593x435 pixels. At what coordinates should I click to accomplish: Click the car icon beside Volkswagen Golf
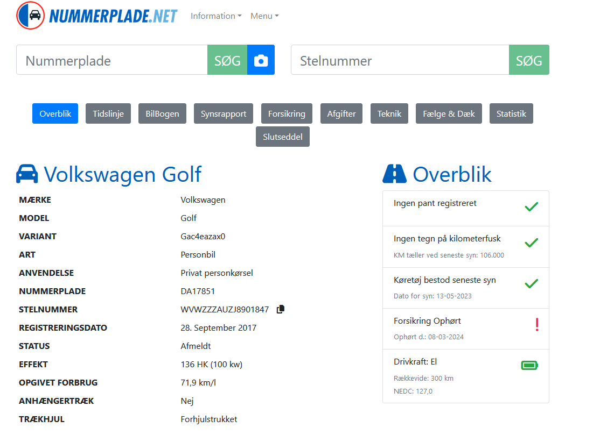(27, 174)
